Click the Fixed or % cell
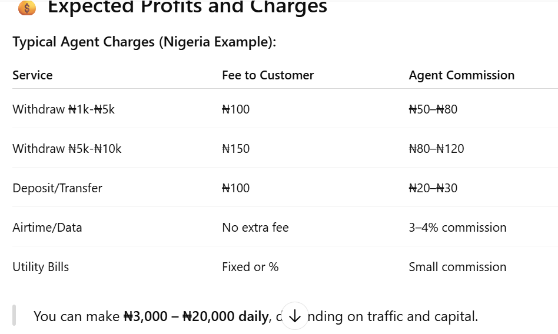558x334 pixels. 250,267
